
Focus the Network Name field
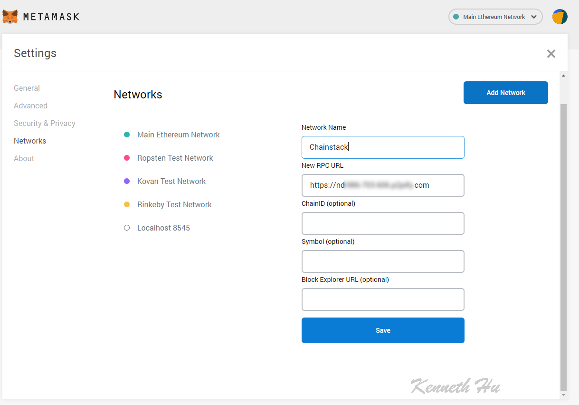(383, 147)
